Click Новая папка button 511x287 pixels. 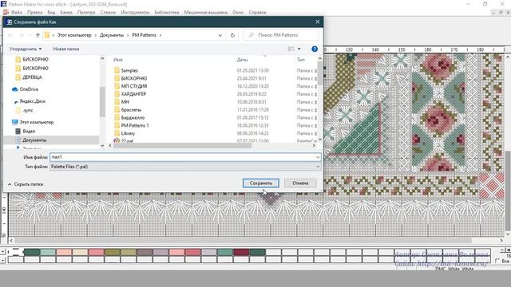click(x=65, y=49)
